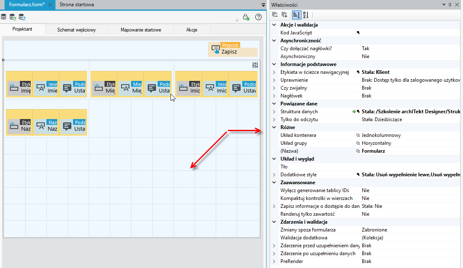The width and height of the screenshot is (463, 268).
Task: Go to the Akcje tab
Action: click(192, 30)
